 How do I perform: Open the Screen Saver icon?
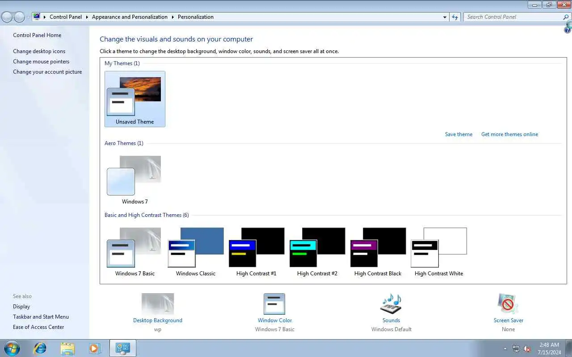tap(508, 304)
